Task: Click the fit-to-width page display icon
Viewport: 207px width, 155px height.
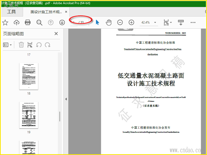Action: coord(166,22)
